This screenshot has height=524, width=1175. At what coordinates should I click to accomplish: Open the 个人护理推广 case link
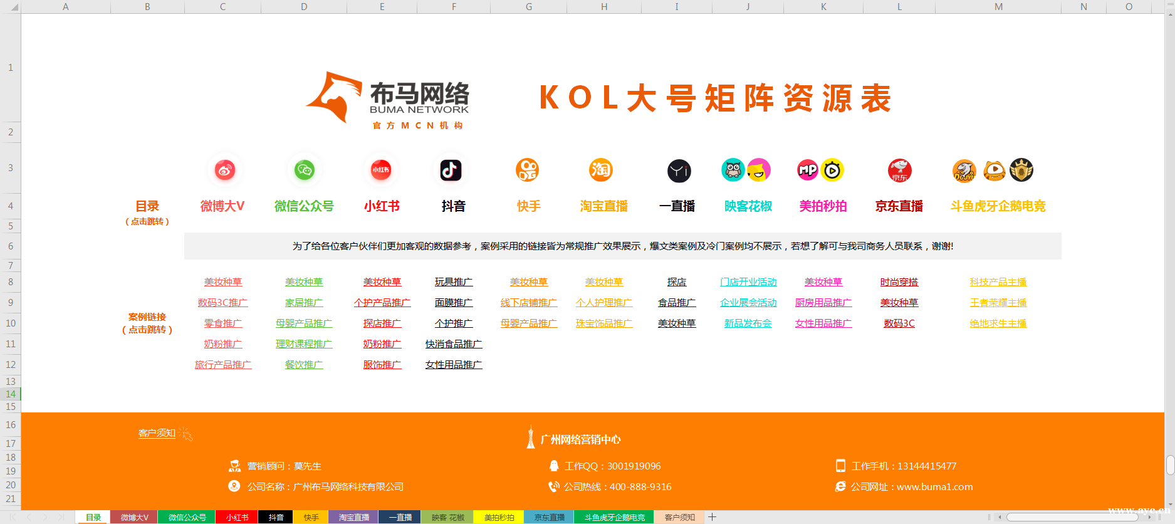pyautogui.click(x=604, y=303)
